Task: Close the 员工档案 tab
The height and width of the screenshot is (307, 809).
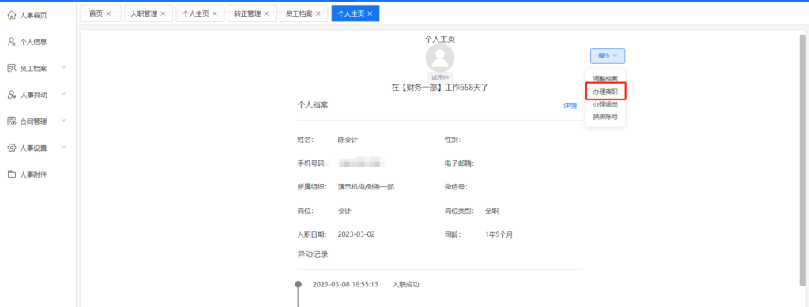Action: [x=318, y=14]
